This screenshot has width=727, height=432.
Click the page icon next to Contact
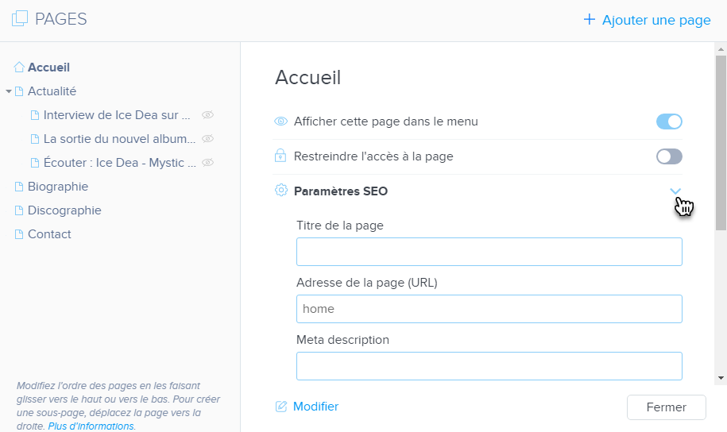pyautogui.click(x=20, y=234)
